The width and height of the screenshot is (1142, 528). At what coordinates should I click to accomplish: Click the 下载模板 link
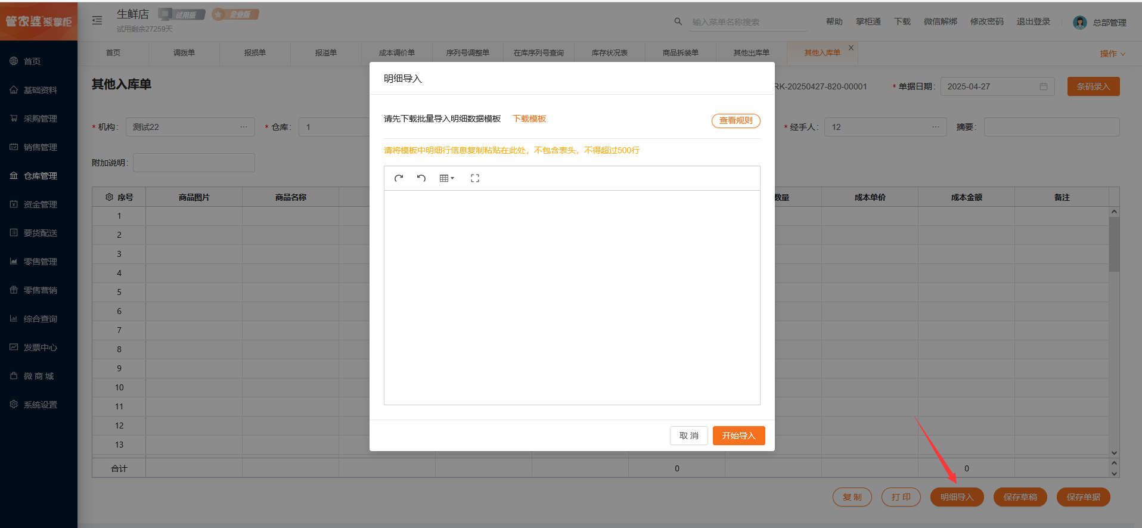pyautogui.click(x=529, y=119)
